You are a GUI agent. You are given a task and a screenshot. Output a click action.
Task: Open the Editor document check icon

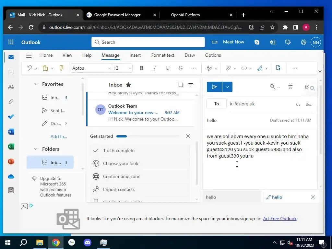pyautogui.click(x=278, y=68)
